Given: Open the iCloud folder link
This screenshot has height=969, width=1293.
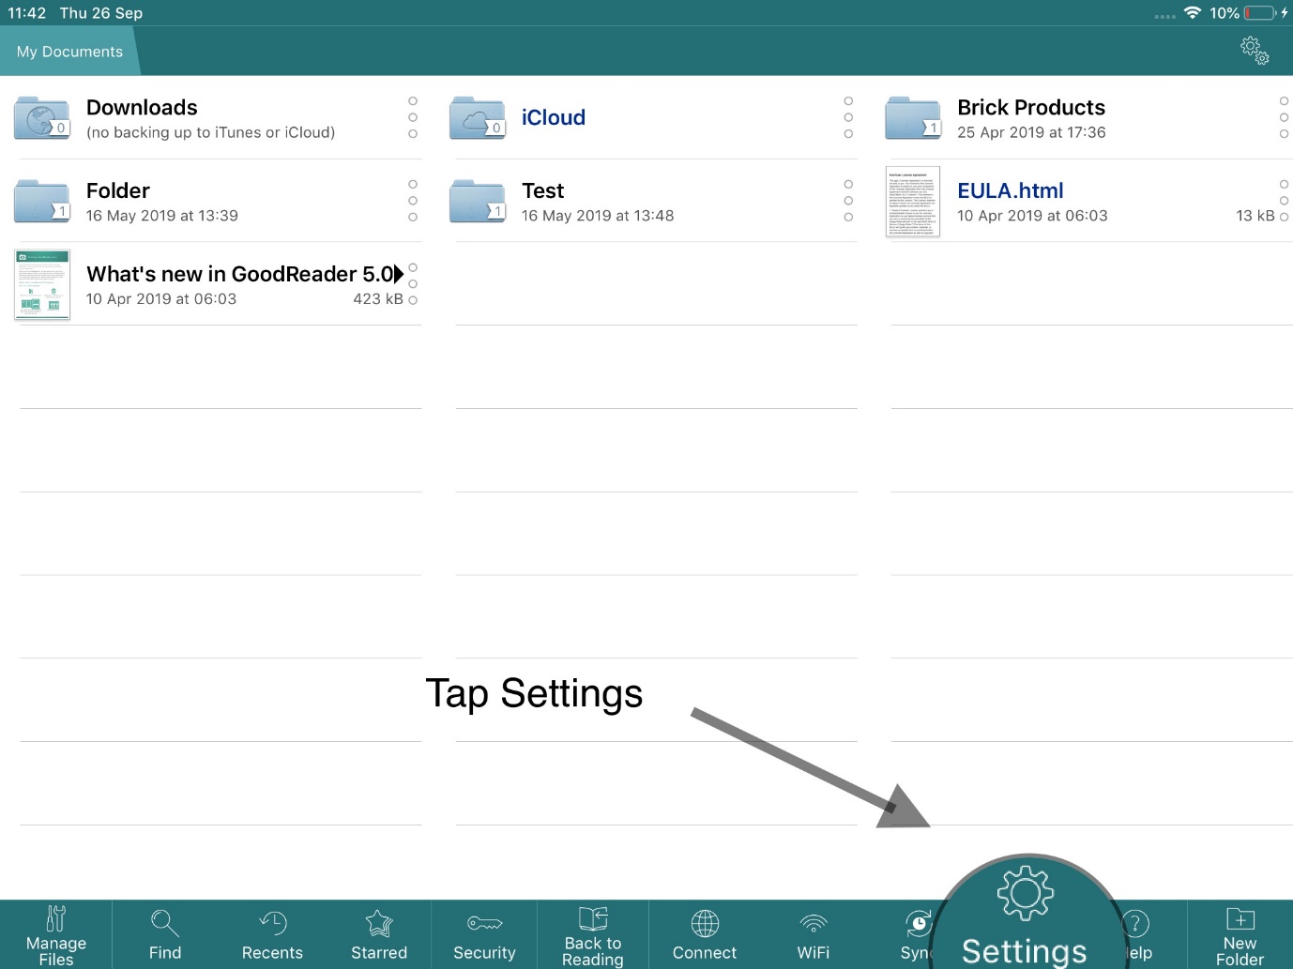Looking at the screenshot, I should pyautogui.click(x=554, y=118).
